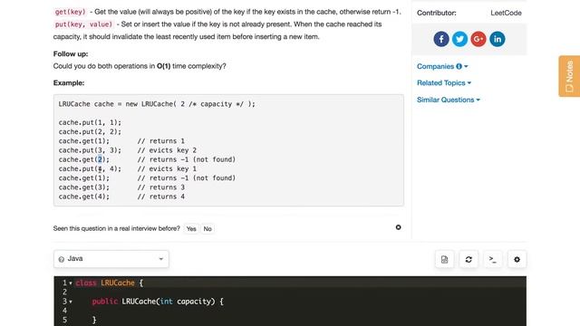The image size is (580, 326).
Task: Collapse code fold arrow on line 1
Action: click(x=71, y=283)
